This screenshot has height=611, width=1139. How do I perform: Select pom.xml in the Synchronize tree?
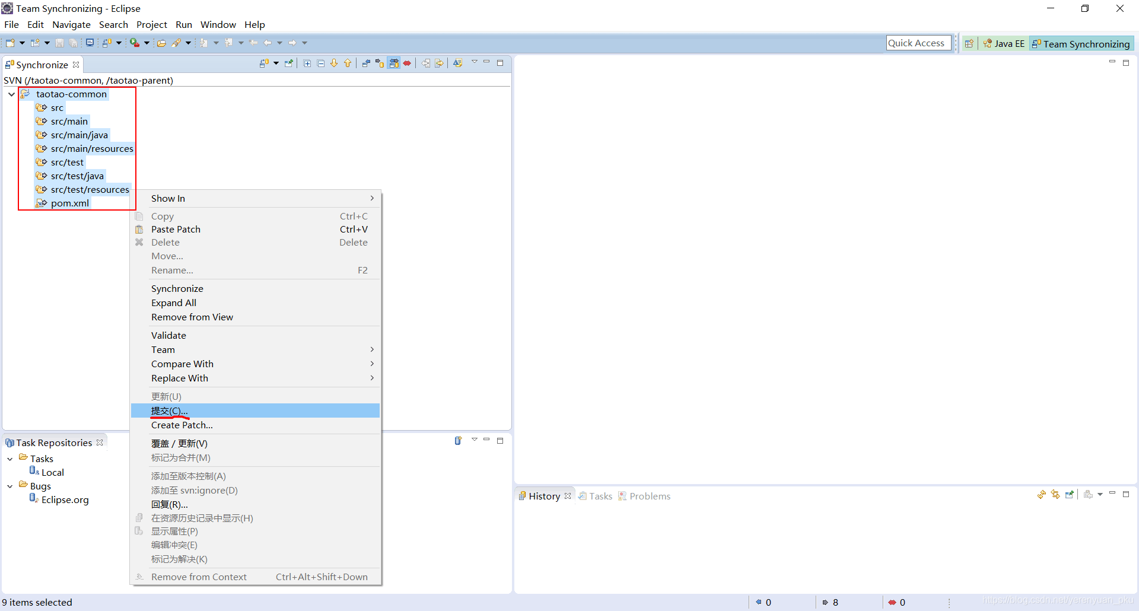point(69,203)
